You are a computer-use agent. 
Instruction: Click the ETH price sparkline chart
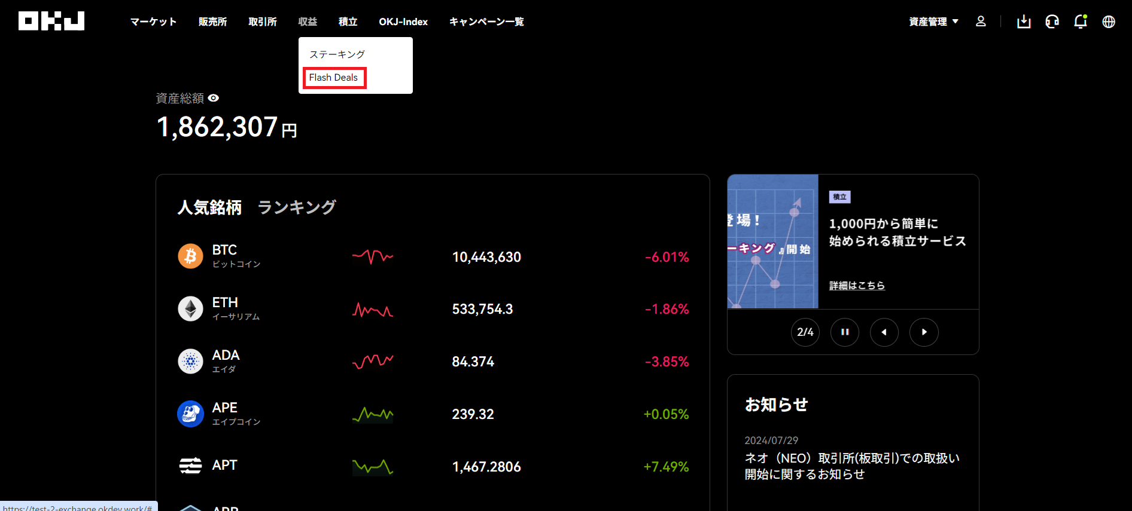pyautogui.click(x=373, y=309)
